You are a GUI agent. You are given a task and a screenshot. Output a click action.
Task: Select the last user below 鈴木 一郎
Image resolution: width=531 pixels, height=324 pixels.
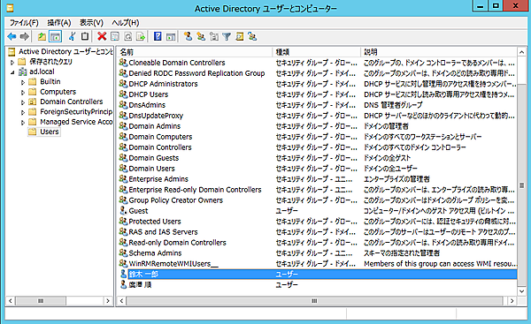click(x=317, y=285)
